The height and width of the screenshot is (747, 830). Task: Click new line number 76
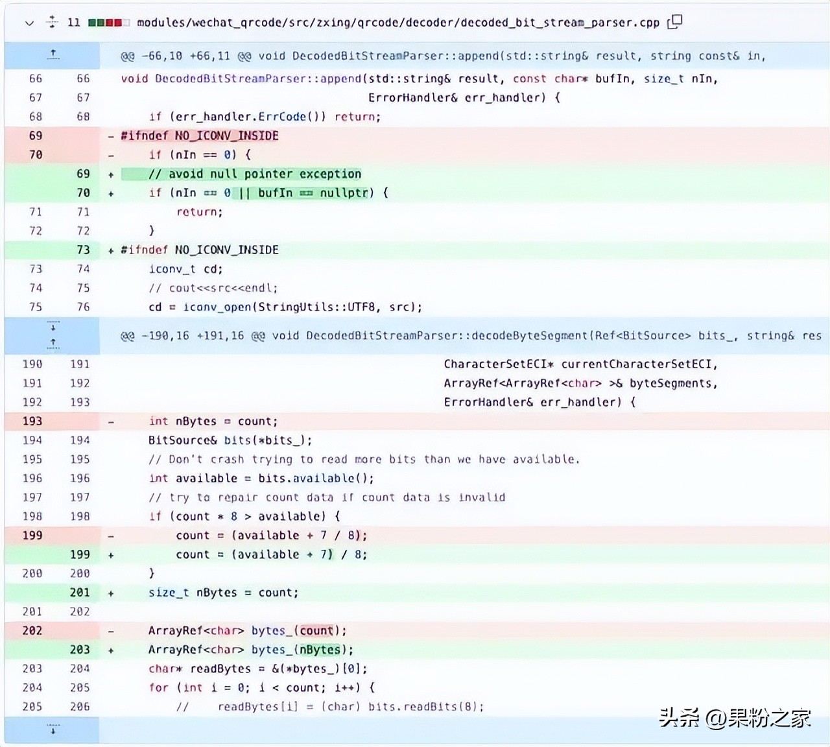coord(84,307)
